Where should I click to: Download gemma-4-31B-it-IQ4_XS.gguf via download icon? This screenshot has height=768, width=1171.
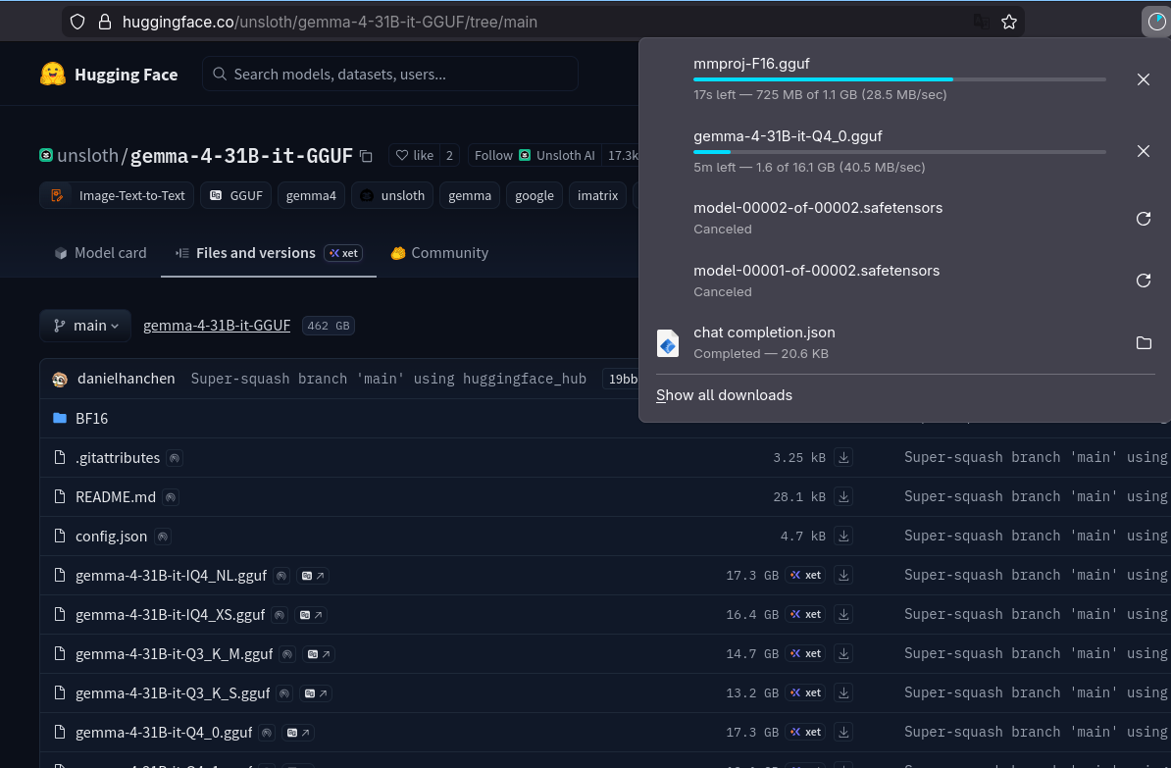click(x=843, y=614)
